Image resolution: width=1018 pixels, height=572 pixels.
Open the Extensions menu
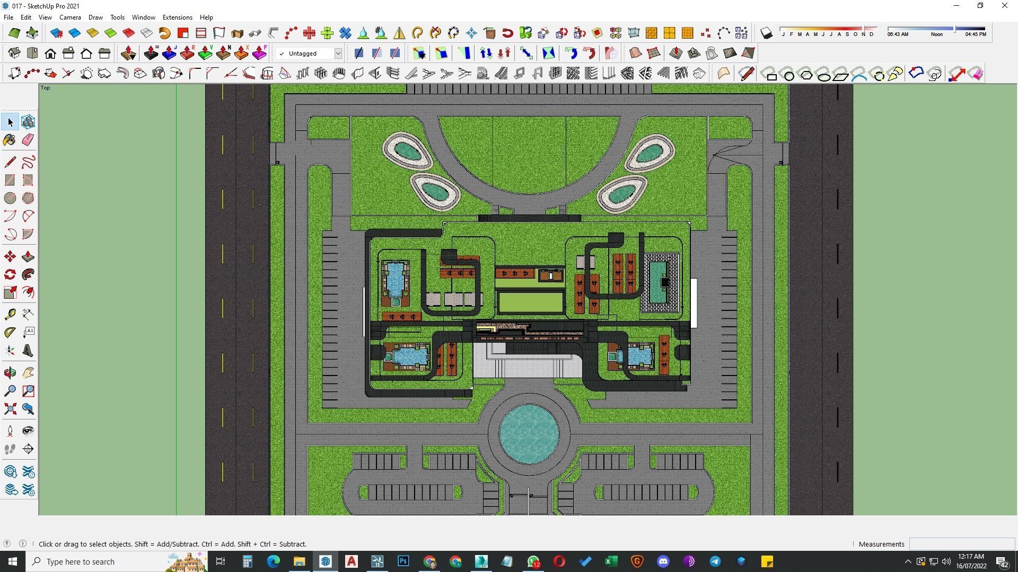177,17
